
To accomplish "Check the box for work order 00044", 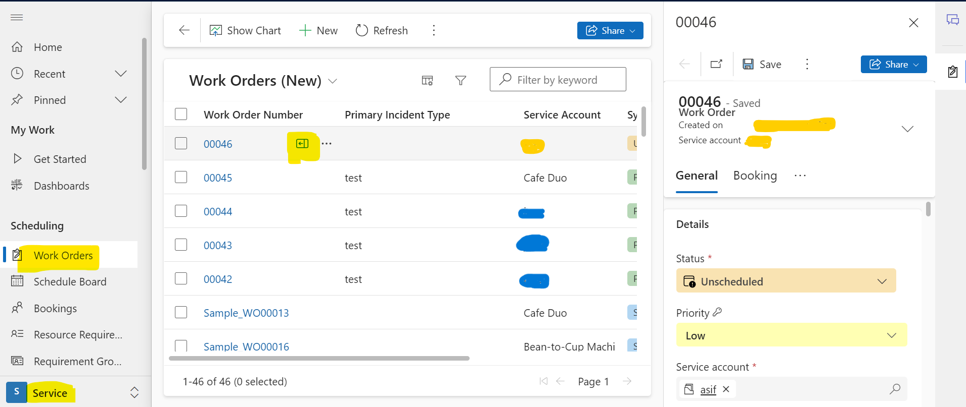I will click(181, 211).
